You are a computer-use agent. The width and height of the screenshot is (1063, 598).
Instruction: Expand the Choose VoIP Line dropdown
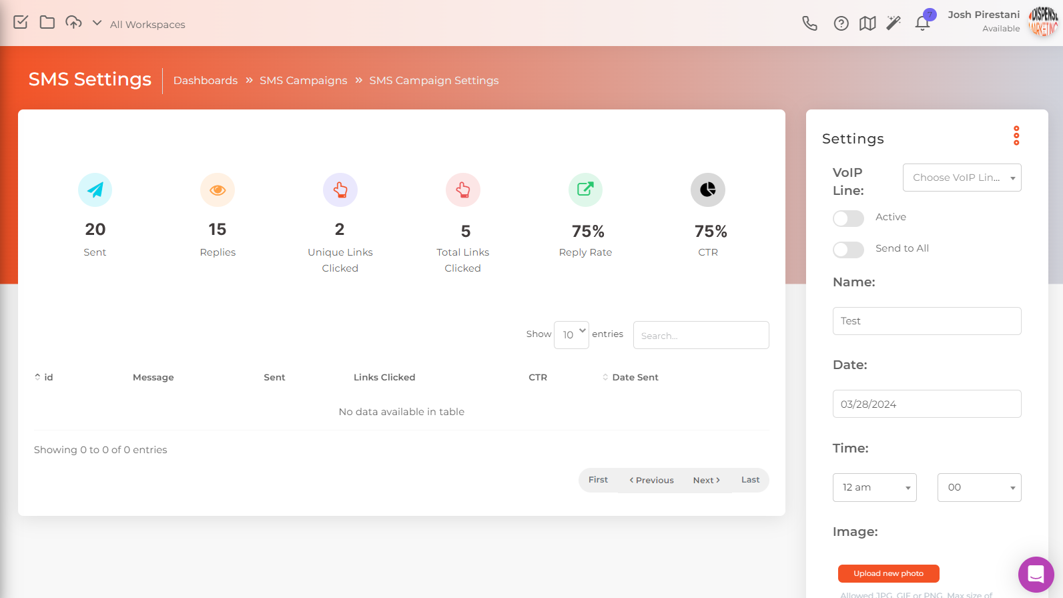(962, 178)
